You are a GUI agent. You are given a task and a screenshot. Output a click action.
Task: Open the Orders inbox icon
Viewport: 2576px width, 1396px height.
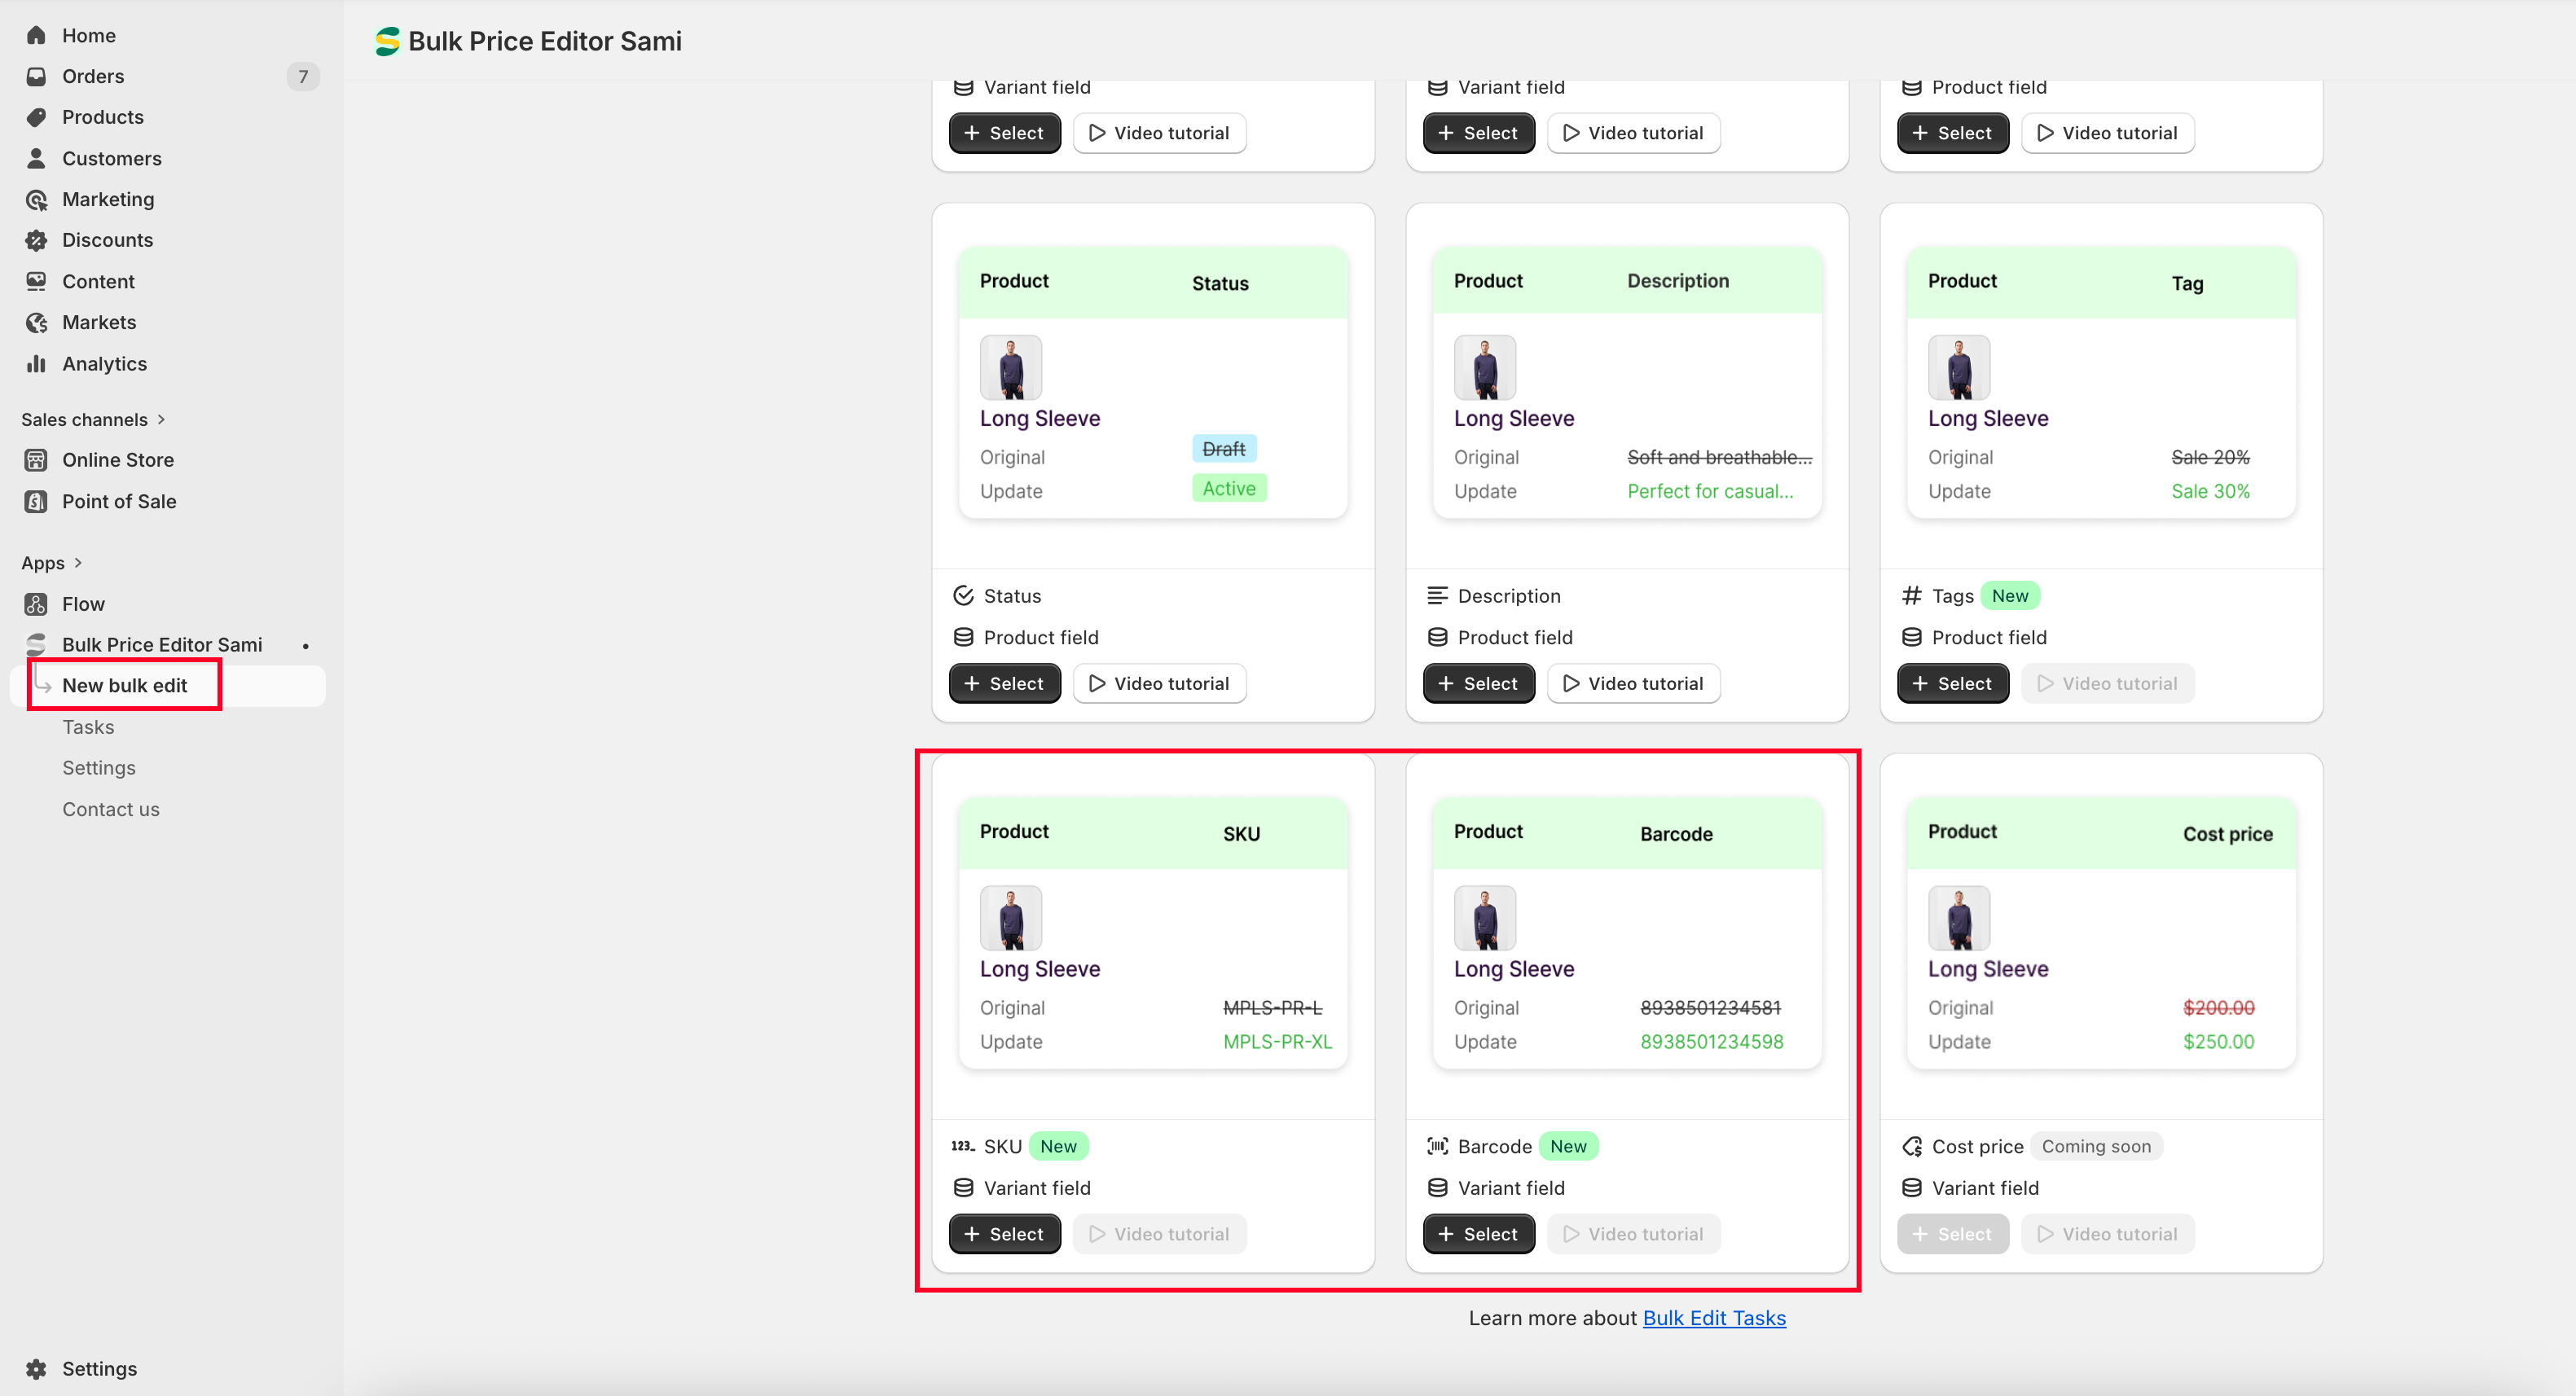point(36,76)
